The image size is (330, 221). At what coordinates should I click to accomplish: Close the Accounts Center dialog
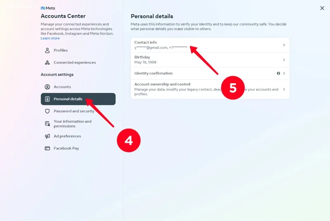click(x=322, y=8)
